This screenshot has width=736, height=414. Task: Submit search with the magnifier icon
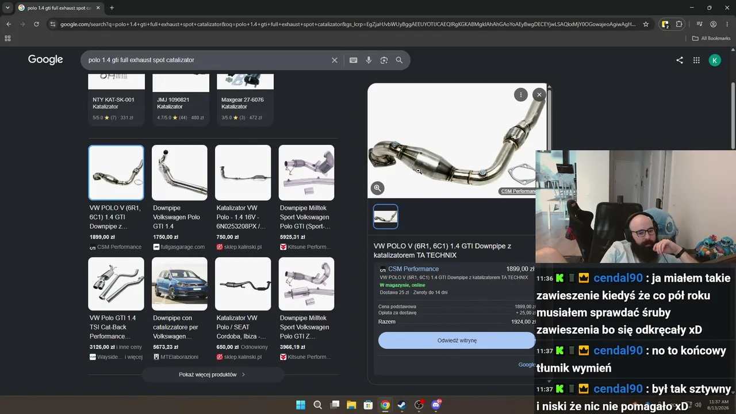click(x=399, y=60)
